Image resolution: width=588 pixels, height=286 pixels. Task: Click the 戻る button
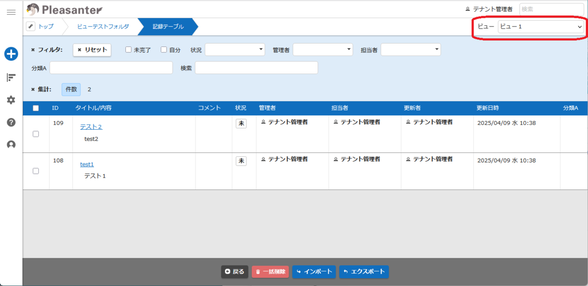(234, 271)
